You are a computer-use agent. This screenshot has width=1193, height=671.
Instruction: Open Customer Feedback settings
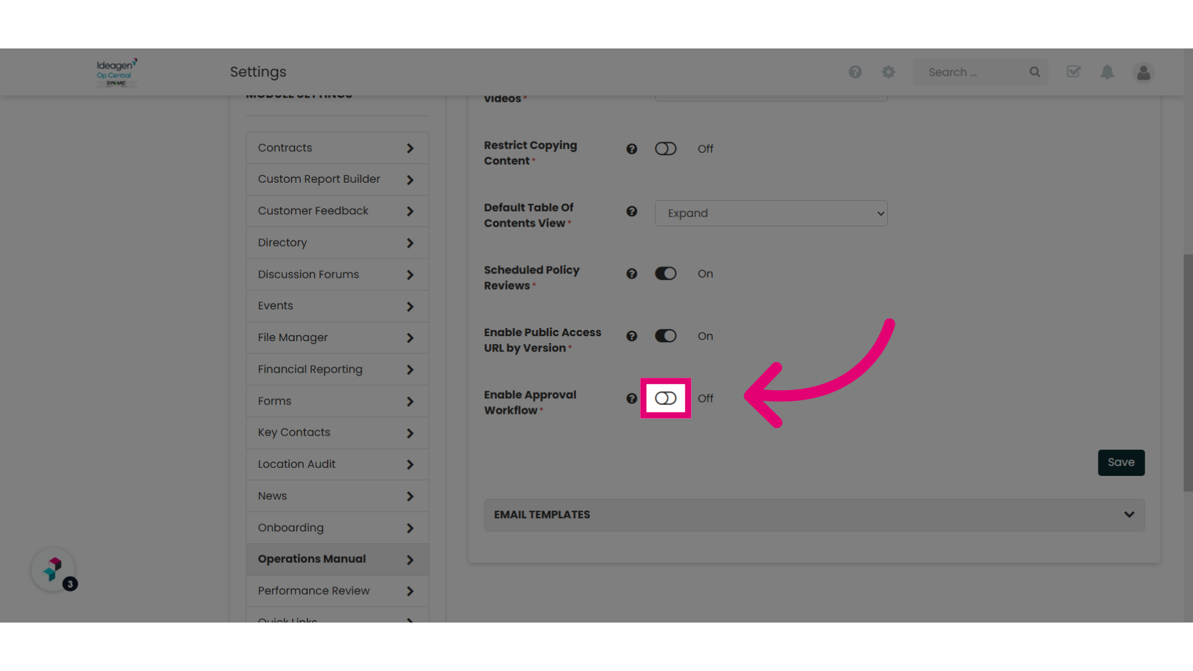coord(337,211)
